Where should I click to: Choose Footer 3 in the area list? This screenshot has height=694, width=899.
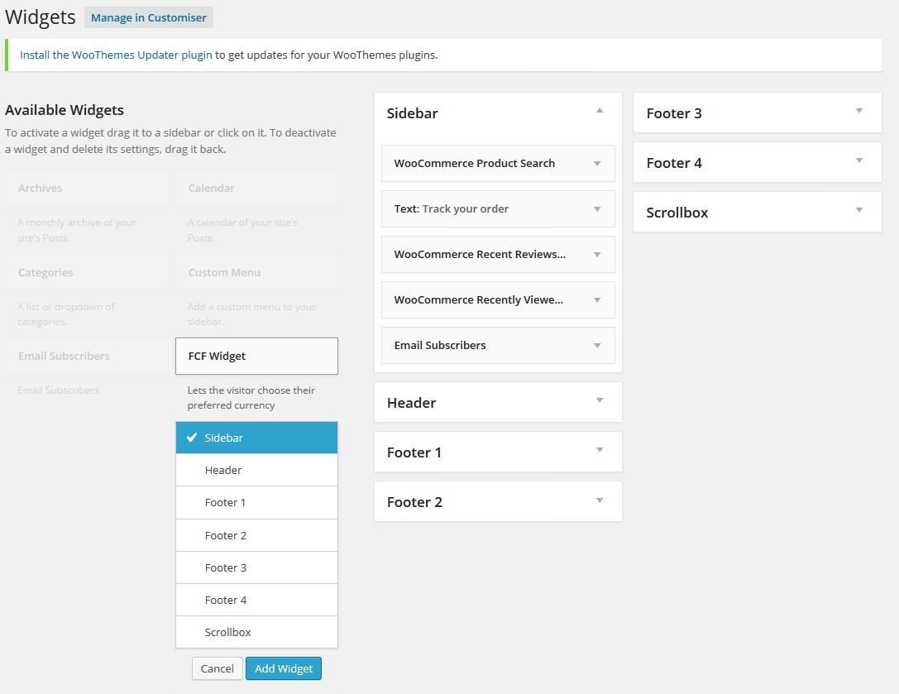coord(256,567)
